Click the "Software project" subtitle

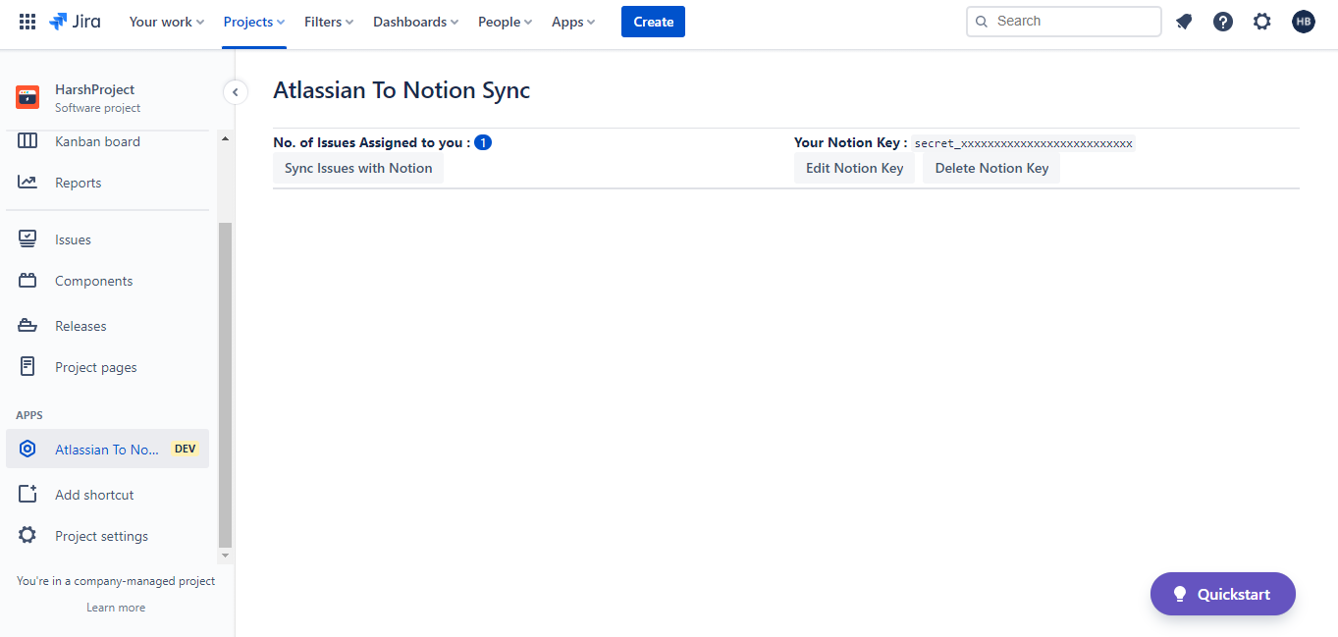97,108
